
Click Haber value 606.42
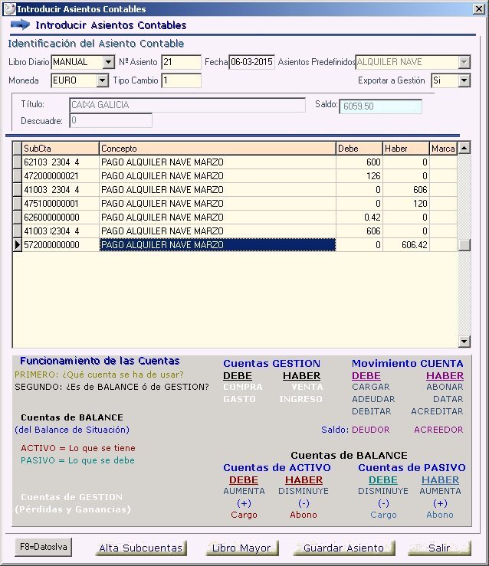[406, 245]
